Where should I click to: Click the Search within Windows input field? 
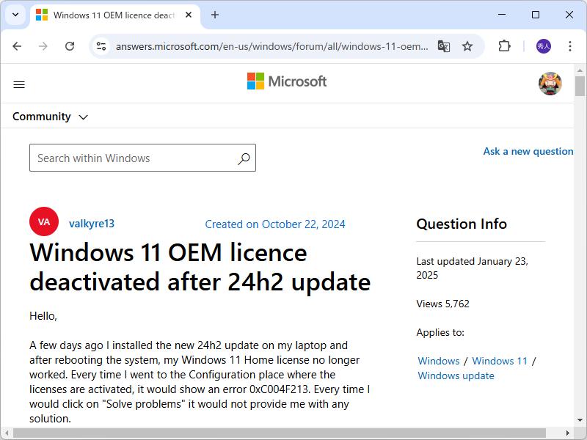(132, 158)
